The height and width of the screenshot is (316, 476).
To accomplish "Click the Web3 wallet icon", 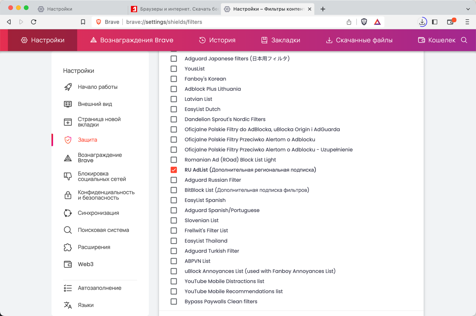I will [x=68, y=264].
